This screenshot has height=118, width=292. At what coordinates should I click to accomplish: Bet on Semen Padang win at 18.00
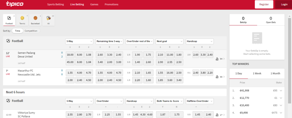70,55
